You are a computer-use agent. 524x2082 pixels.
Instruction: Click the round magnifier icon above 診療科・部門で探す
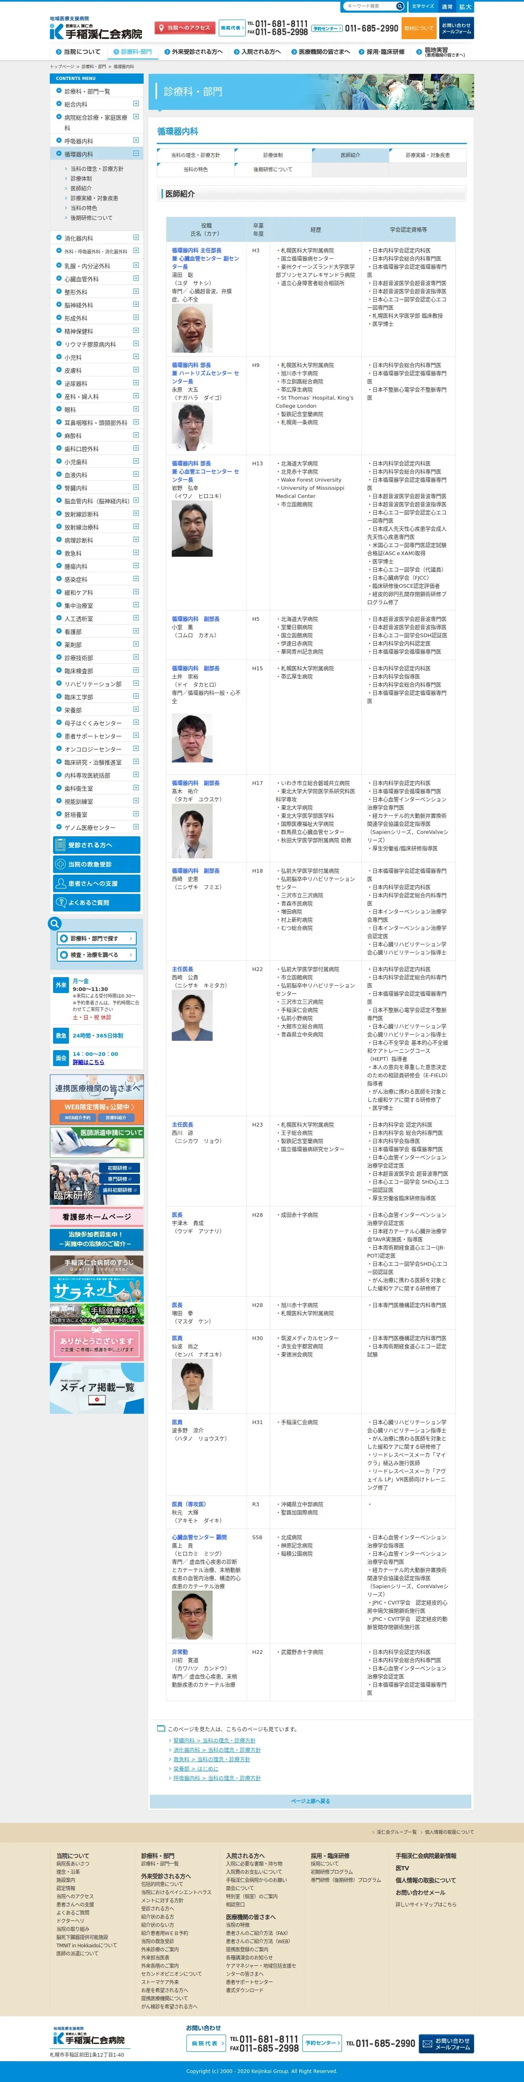tap(55, 924)
